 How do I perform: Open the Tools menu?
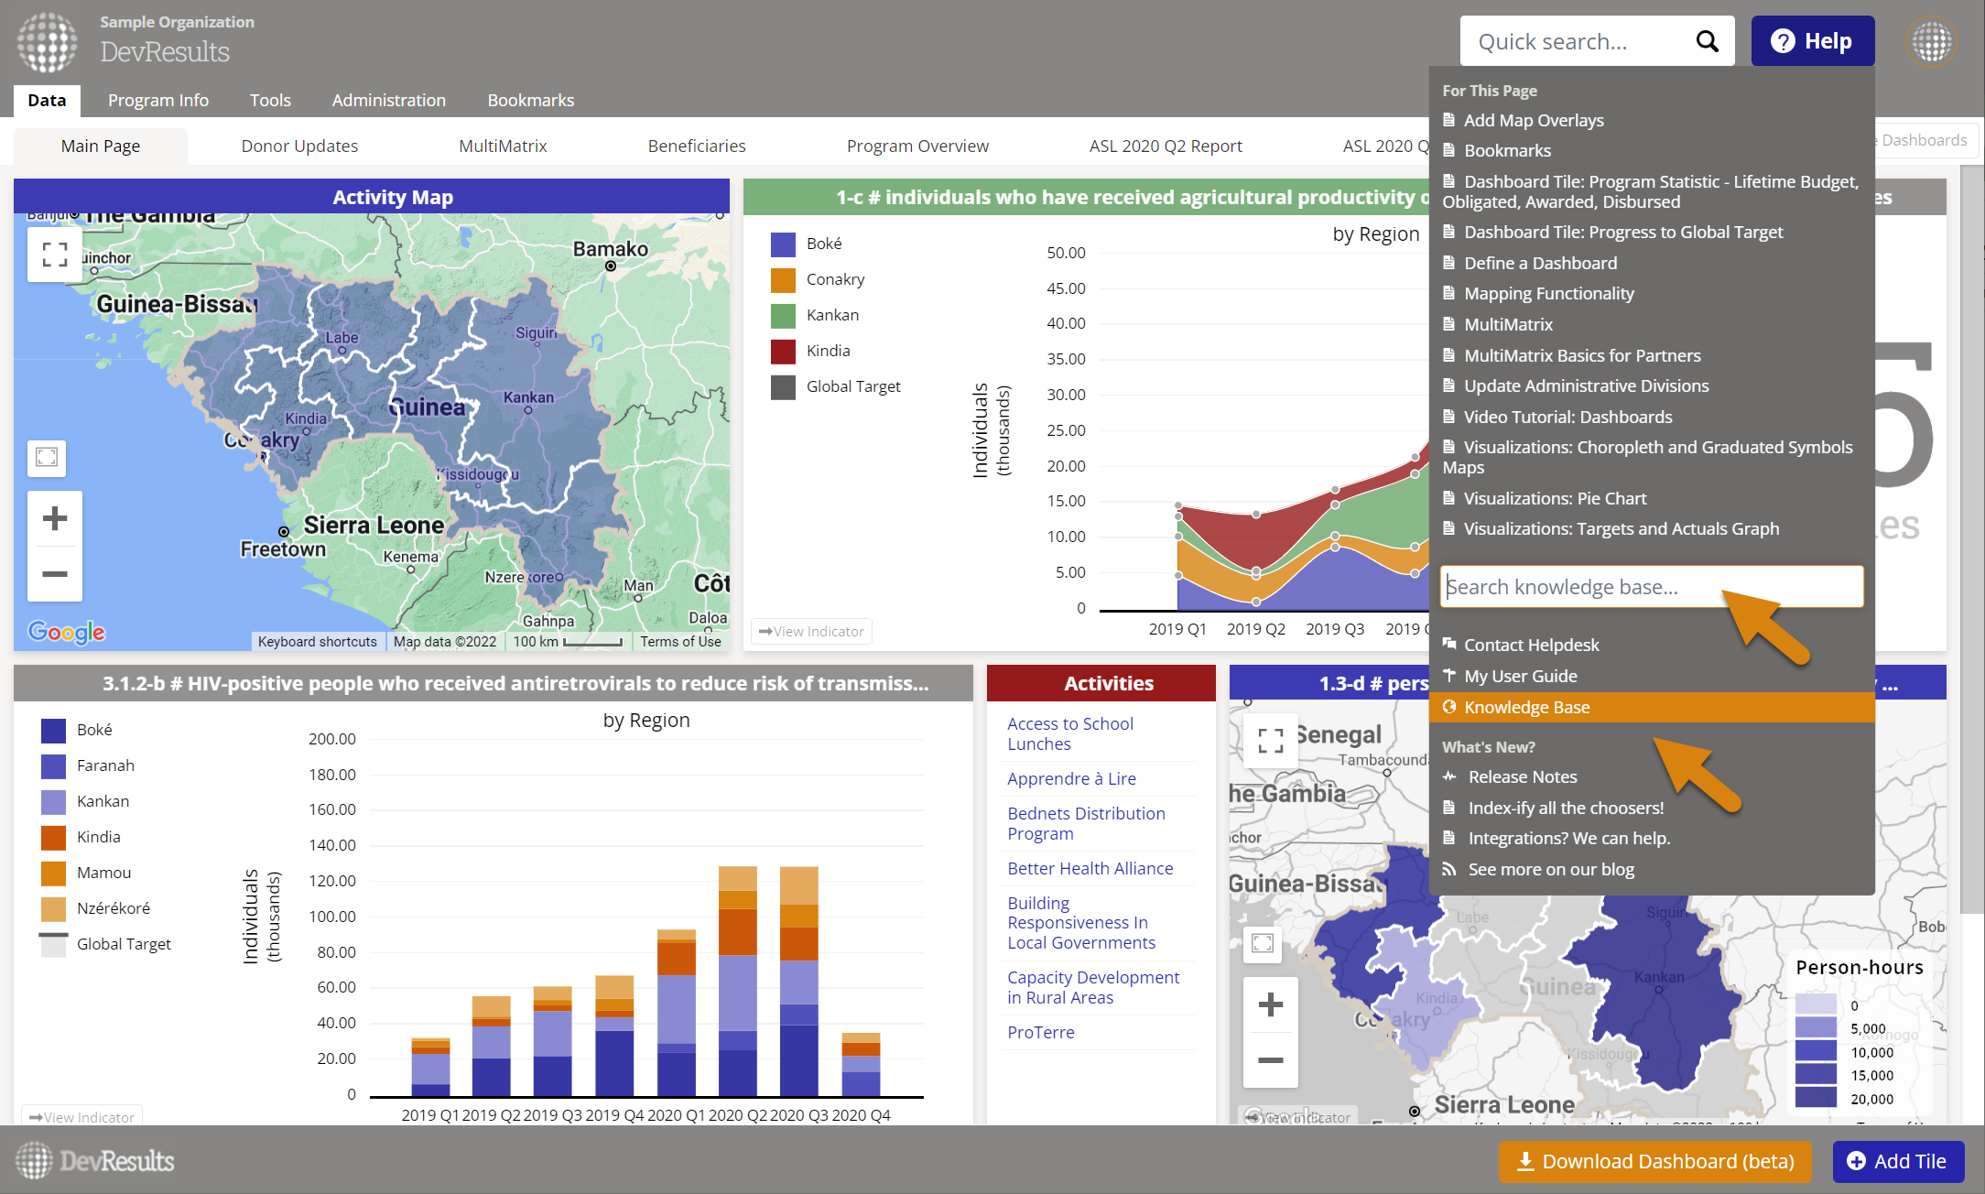tap(270, 100)
